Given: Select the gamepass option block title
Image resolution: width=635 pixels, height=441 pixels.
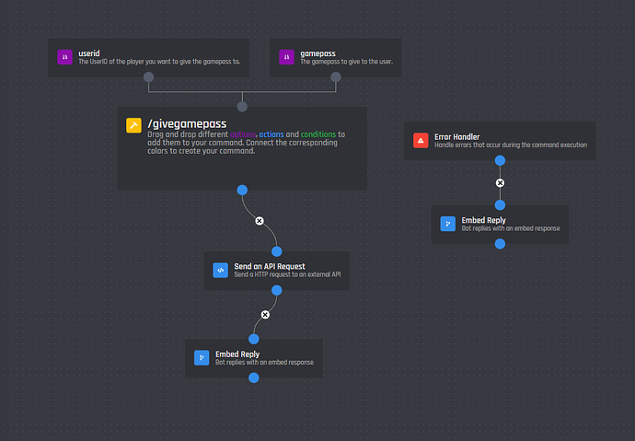Looking at the screenshot, I should tap(317, 53).
